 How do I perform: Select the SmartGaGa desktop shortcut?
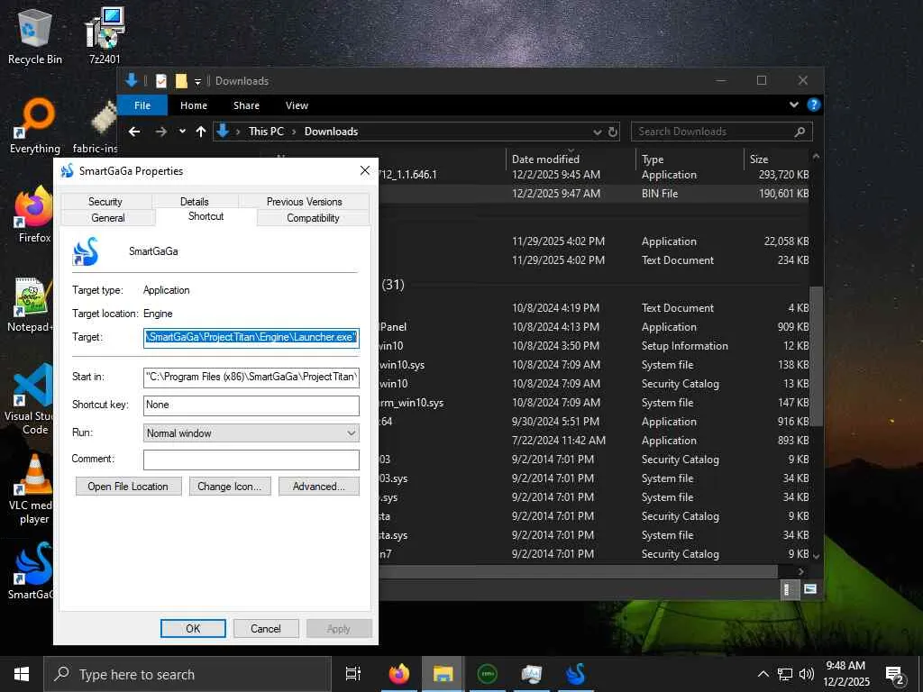pyautogui.click(x=32, y=570)
